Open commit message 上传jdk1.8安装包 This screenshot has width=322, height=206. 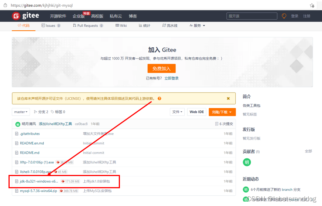96,181
